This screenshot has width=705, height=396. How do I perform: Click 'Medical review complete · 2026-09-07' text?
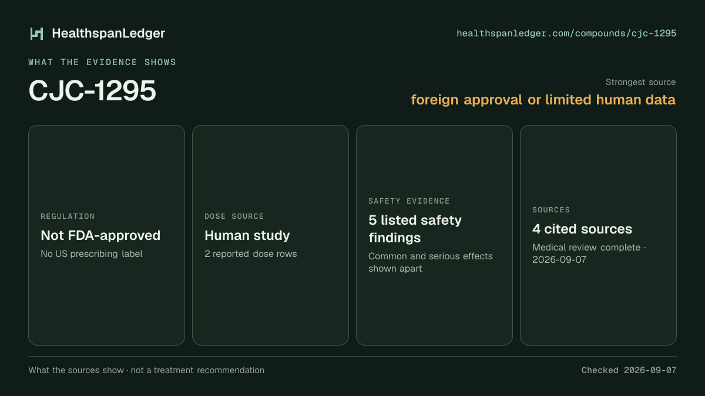pos(589,253)
